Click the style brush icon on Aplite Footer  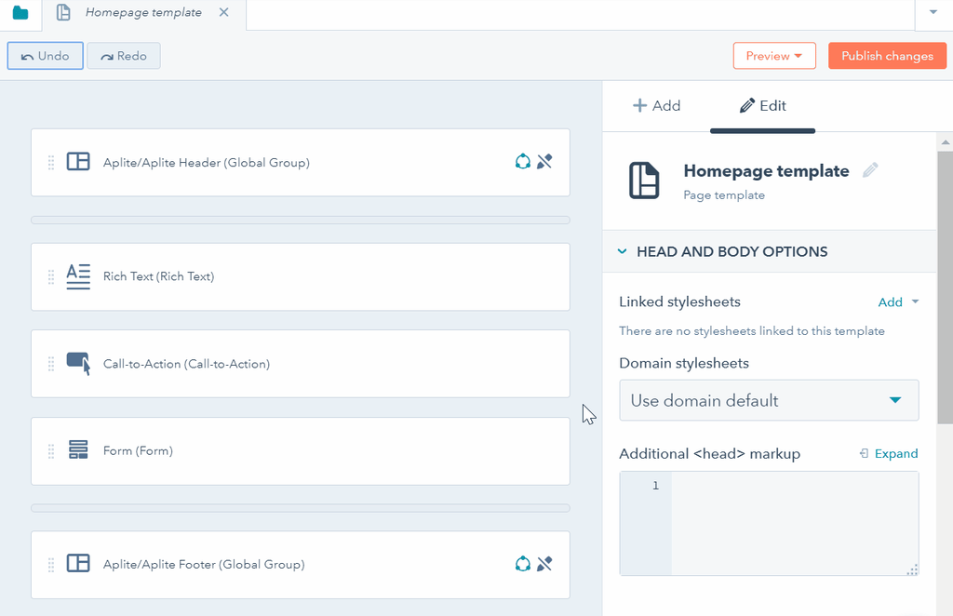click(x=545, y=564)
